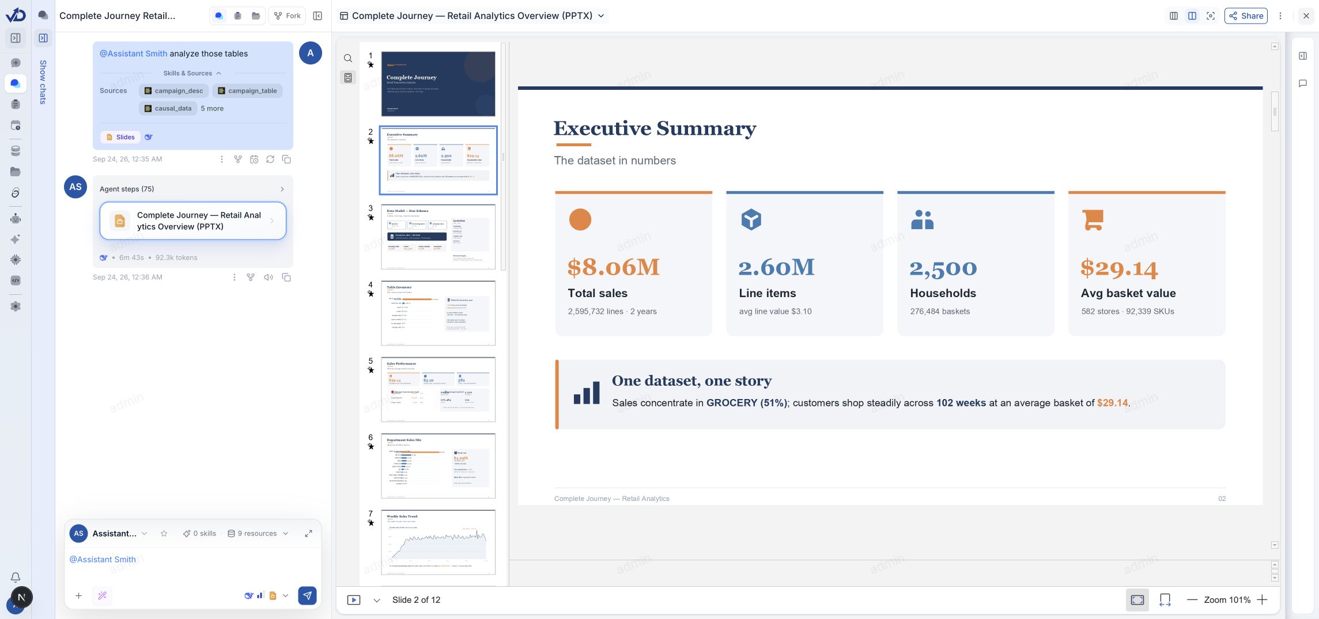Viewport: 1319px width, 619px height.
Task: Open the campaign_table source chip
Action: 247,91
